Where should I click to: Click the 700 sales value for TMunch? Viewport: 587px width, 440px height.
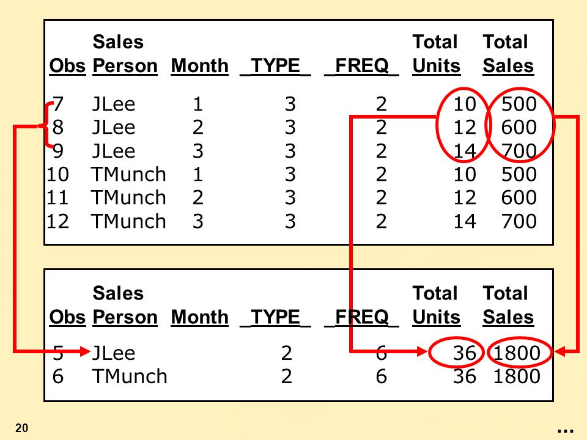[x=519, y=221]
